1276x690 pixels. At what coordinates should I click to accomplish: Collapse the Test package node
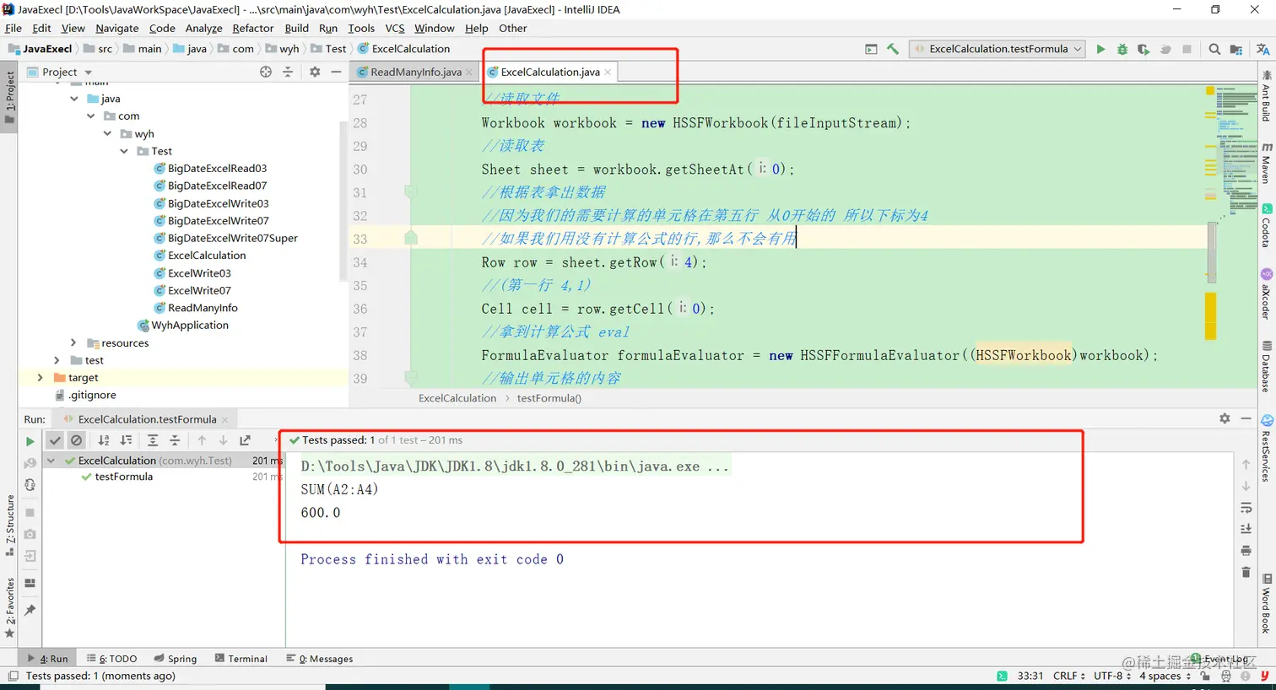click(125, 151)
